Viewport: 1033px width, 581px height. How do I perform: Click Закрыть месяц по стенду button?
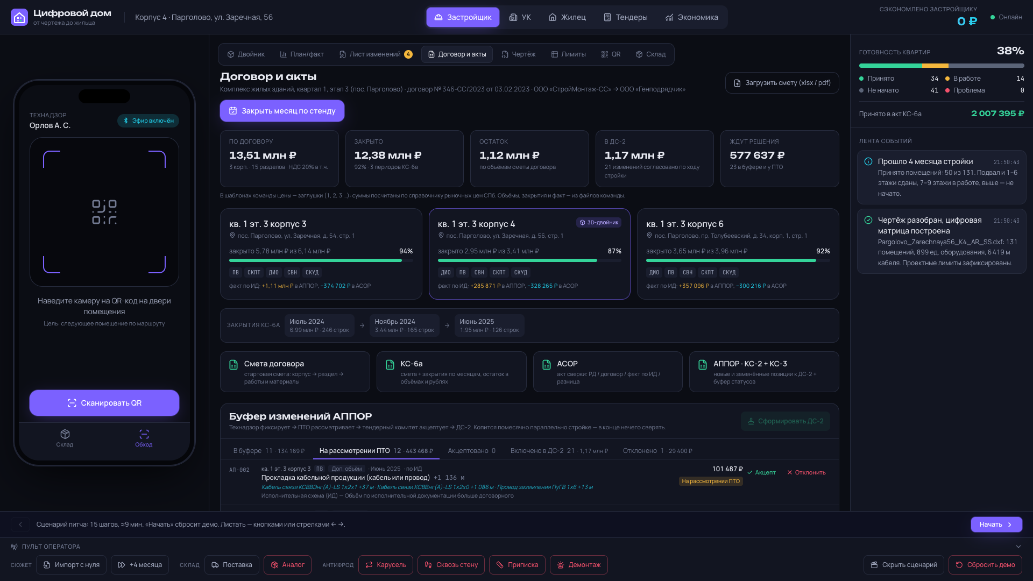click(x=282, y=111)
